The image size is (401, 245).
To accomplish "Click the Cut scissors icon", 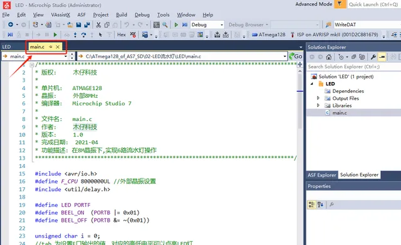I will 98,24.
